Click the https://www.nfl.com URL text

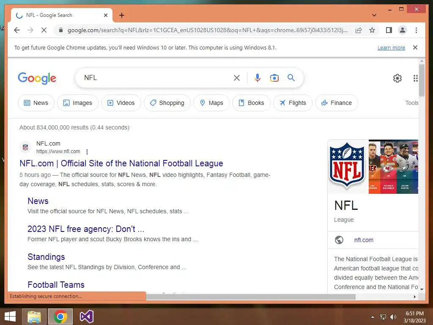[58, 151]
